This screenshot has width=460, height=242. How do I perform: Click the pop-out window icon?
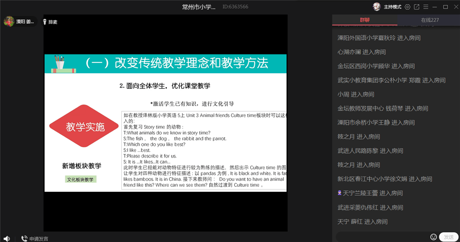(x=416, y=7)
